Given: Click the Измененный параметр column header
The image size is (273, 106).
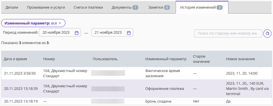Looking at the screenshot, I should pos(166,59).
